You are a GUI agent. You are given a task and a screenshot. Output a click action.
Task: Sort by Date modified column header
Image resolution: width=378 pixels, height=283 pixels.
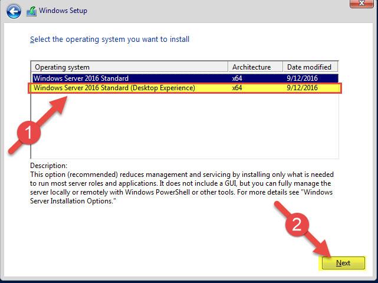click(x=311, y=67)
